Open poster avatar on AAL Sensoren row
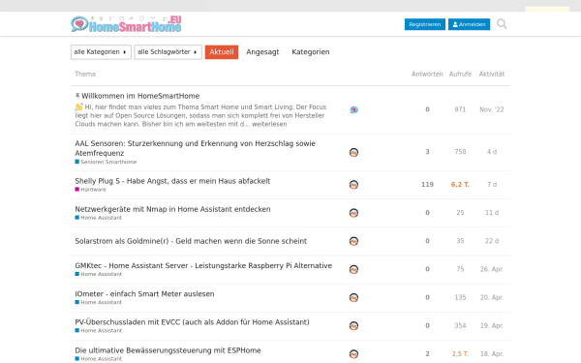Image resolution: width=581 pixels, height=363 pixels. (x=353, y=152)
